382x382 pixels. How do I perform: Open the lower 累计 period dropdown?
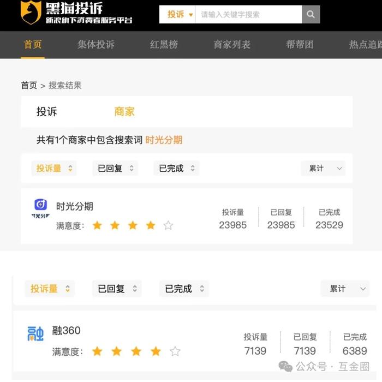click(x=345, y=289)
